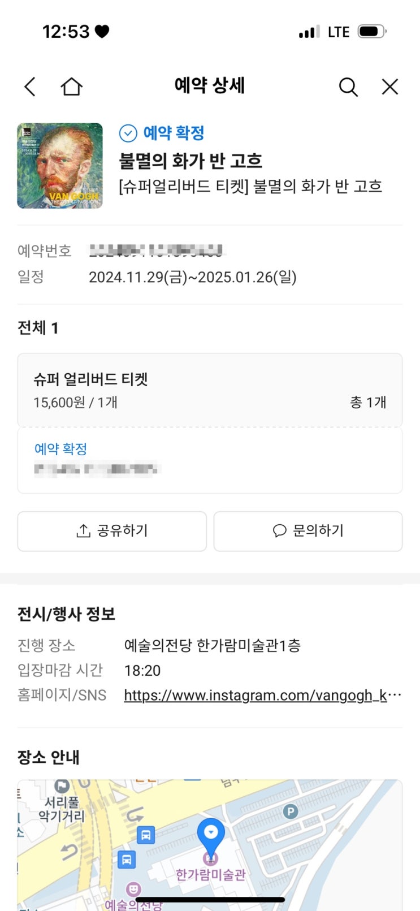
Task: Tap the 서리풀 악기거리 map label
Action: [62, 809]
